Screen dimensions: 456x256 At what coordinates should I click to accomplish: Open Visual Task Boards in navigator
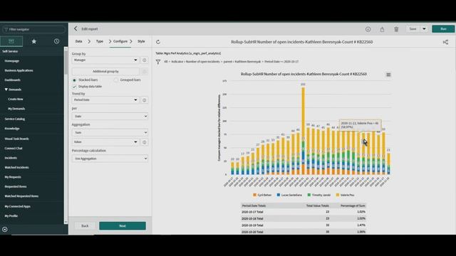pos(16,139)
